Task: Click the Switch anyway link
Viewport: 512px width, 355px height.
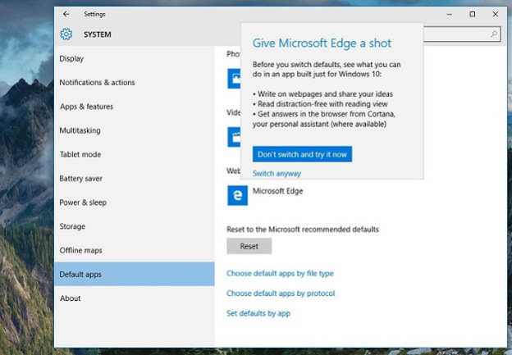Action: pyautogui.click(x=277, y=173)
